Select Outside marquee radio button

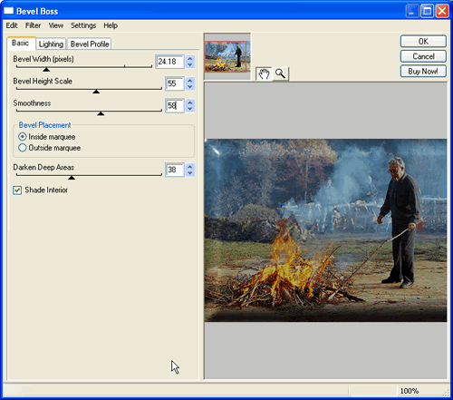pos(23,148)
